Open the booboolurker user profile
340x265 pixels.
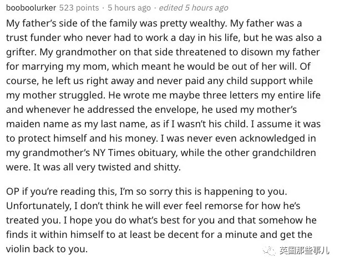(x=31, y=8)
